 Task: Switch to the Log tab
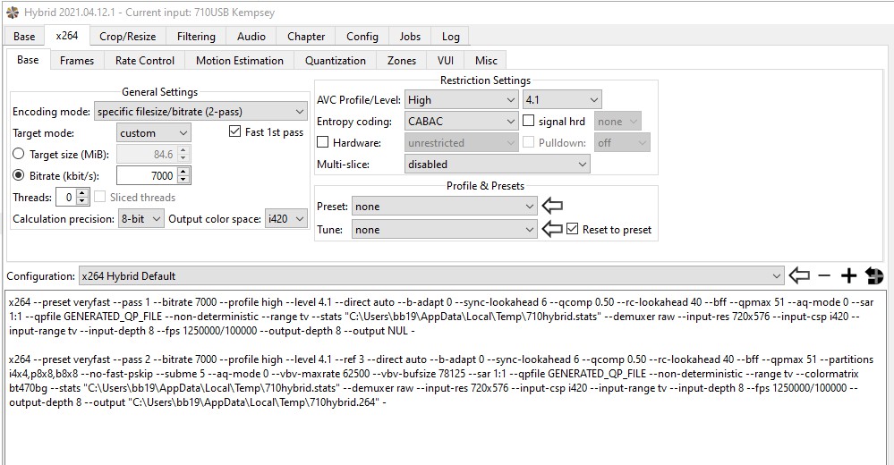point(450,37)
